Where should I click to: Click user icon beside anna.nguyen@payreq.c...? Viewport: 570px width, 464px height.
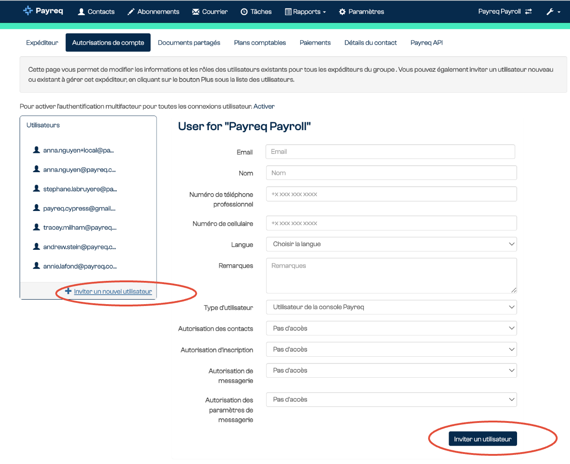(x=37, y=169)
